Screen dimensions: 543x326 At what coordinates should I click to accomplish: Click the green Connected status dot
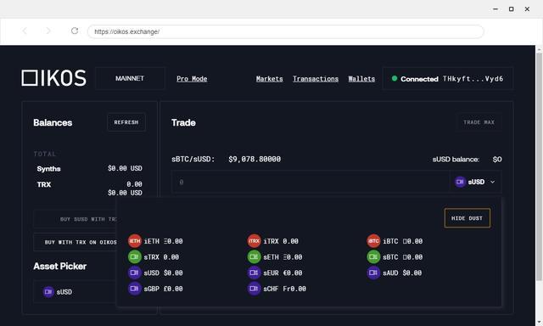coord(394,78)
